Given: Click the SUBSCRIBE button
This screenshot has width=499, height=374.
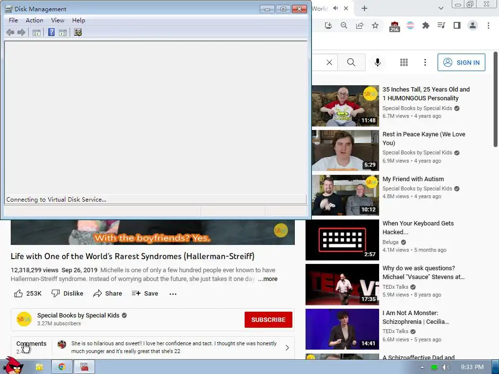Looking at the screenshot, I should (x=269, y=319).
